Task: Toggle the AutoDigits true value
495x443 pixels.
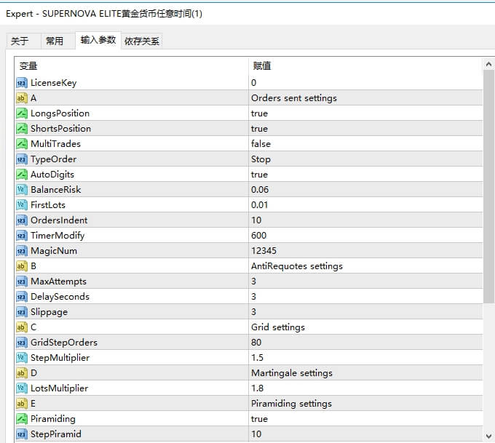Action: [x=259, y=175]
